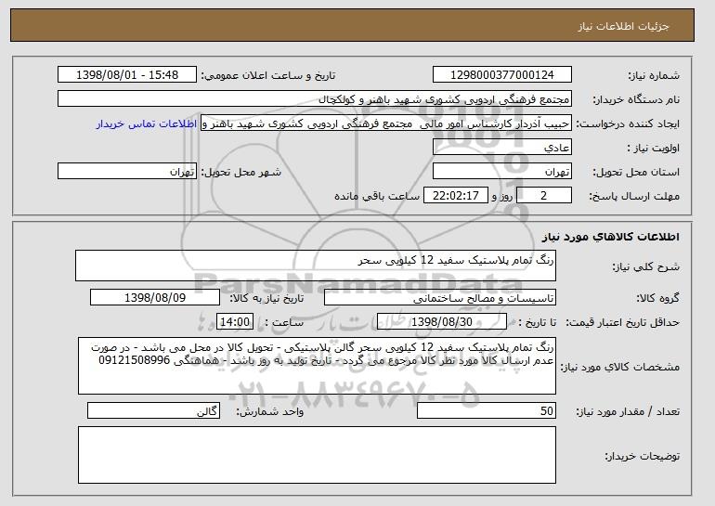This screenshot has height=506, width=715.
Task: Open the اطلاعات تماس خریدار link
Action: [147, 124]
